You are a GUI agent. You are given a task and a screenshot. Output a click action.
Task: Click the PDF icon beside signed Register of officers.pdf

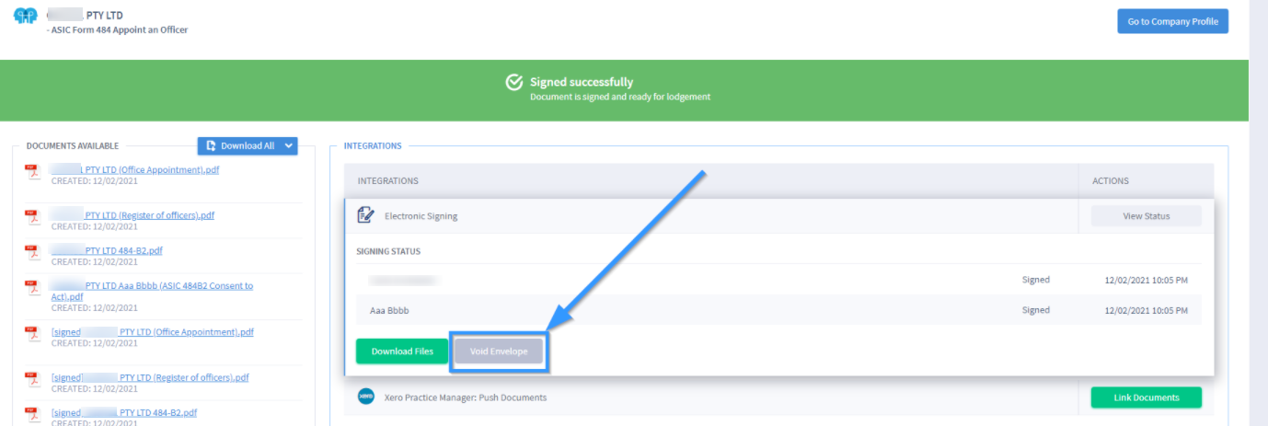click(32, 379)
